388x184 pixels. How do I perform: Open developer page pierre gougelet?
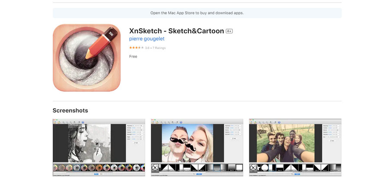(x=147, y=39)
